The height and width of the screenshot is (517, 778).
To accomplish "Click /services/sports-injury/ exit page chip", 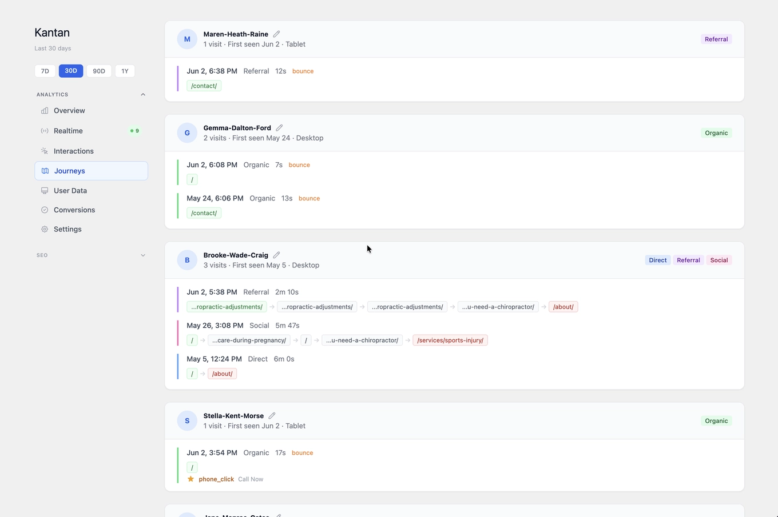I will point(450,340).
